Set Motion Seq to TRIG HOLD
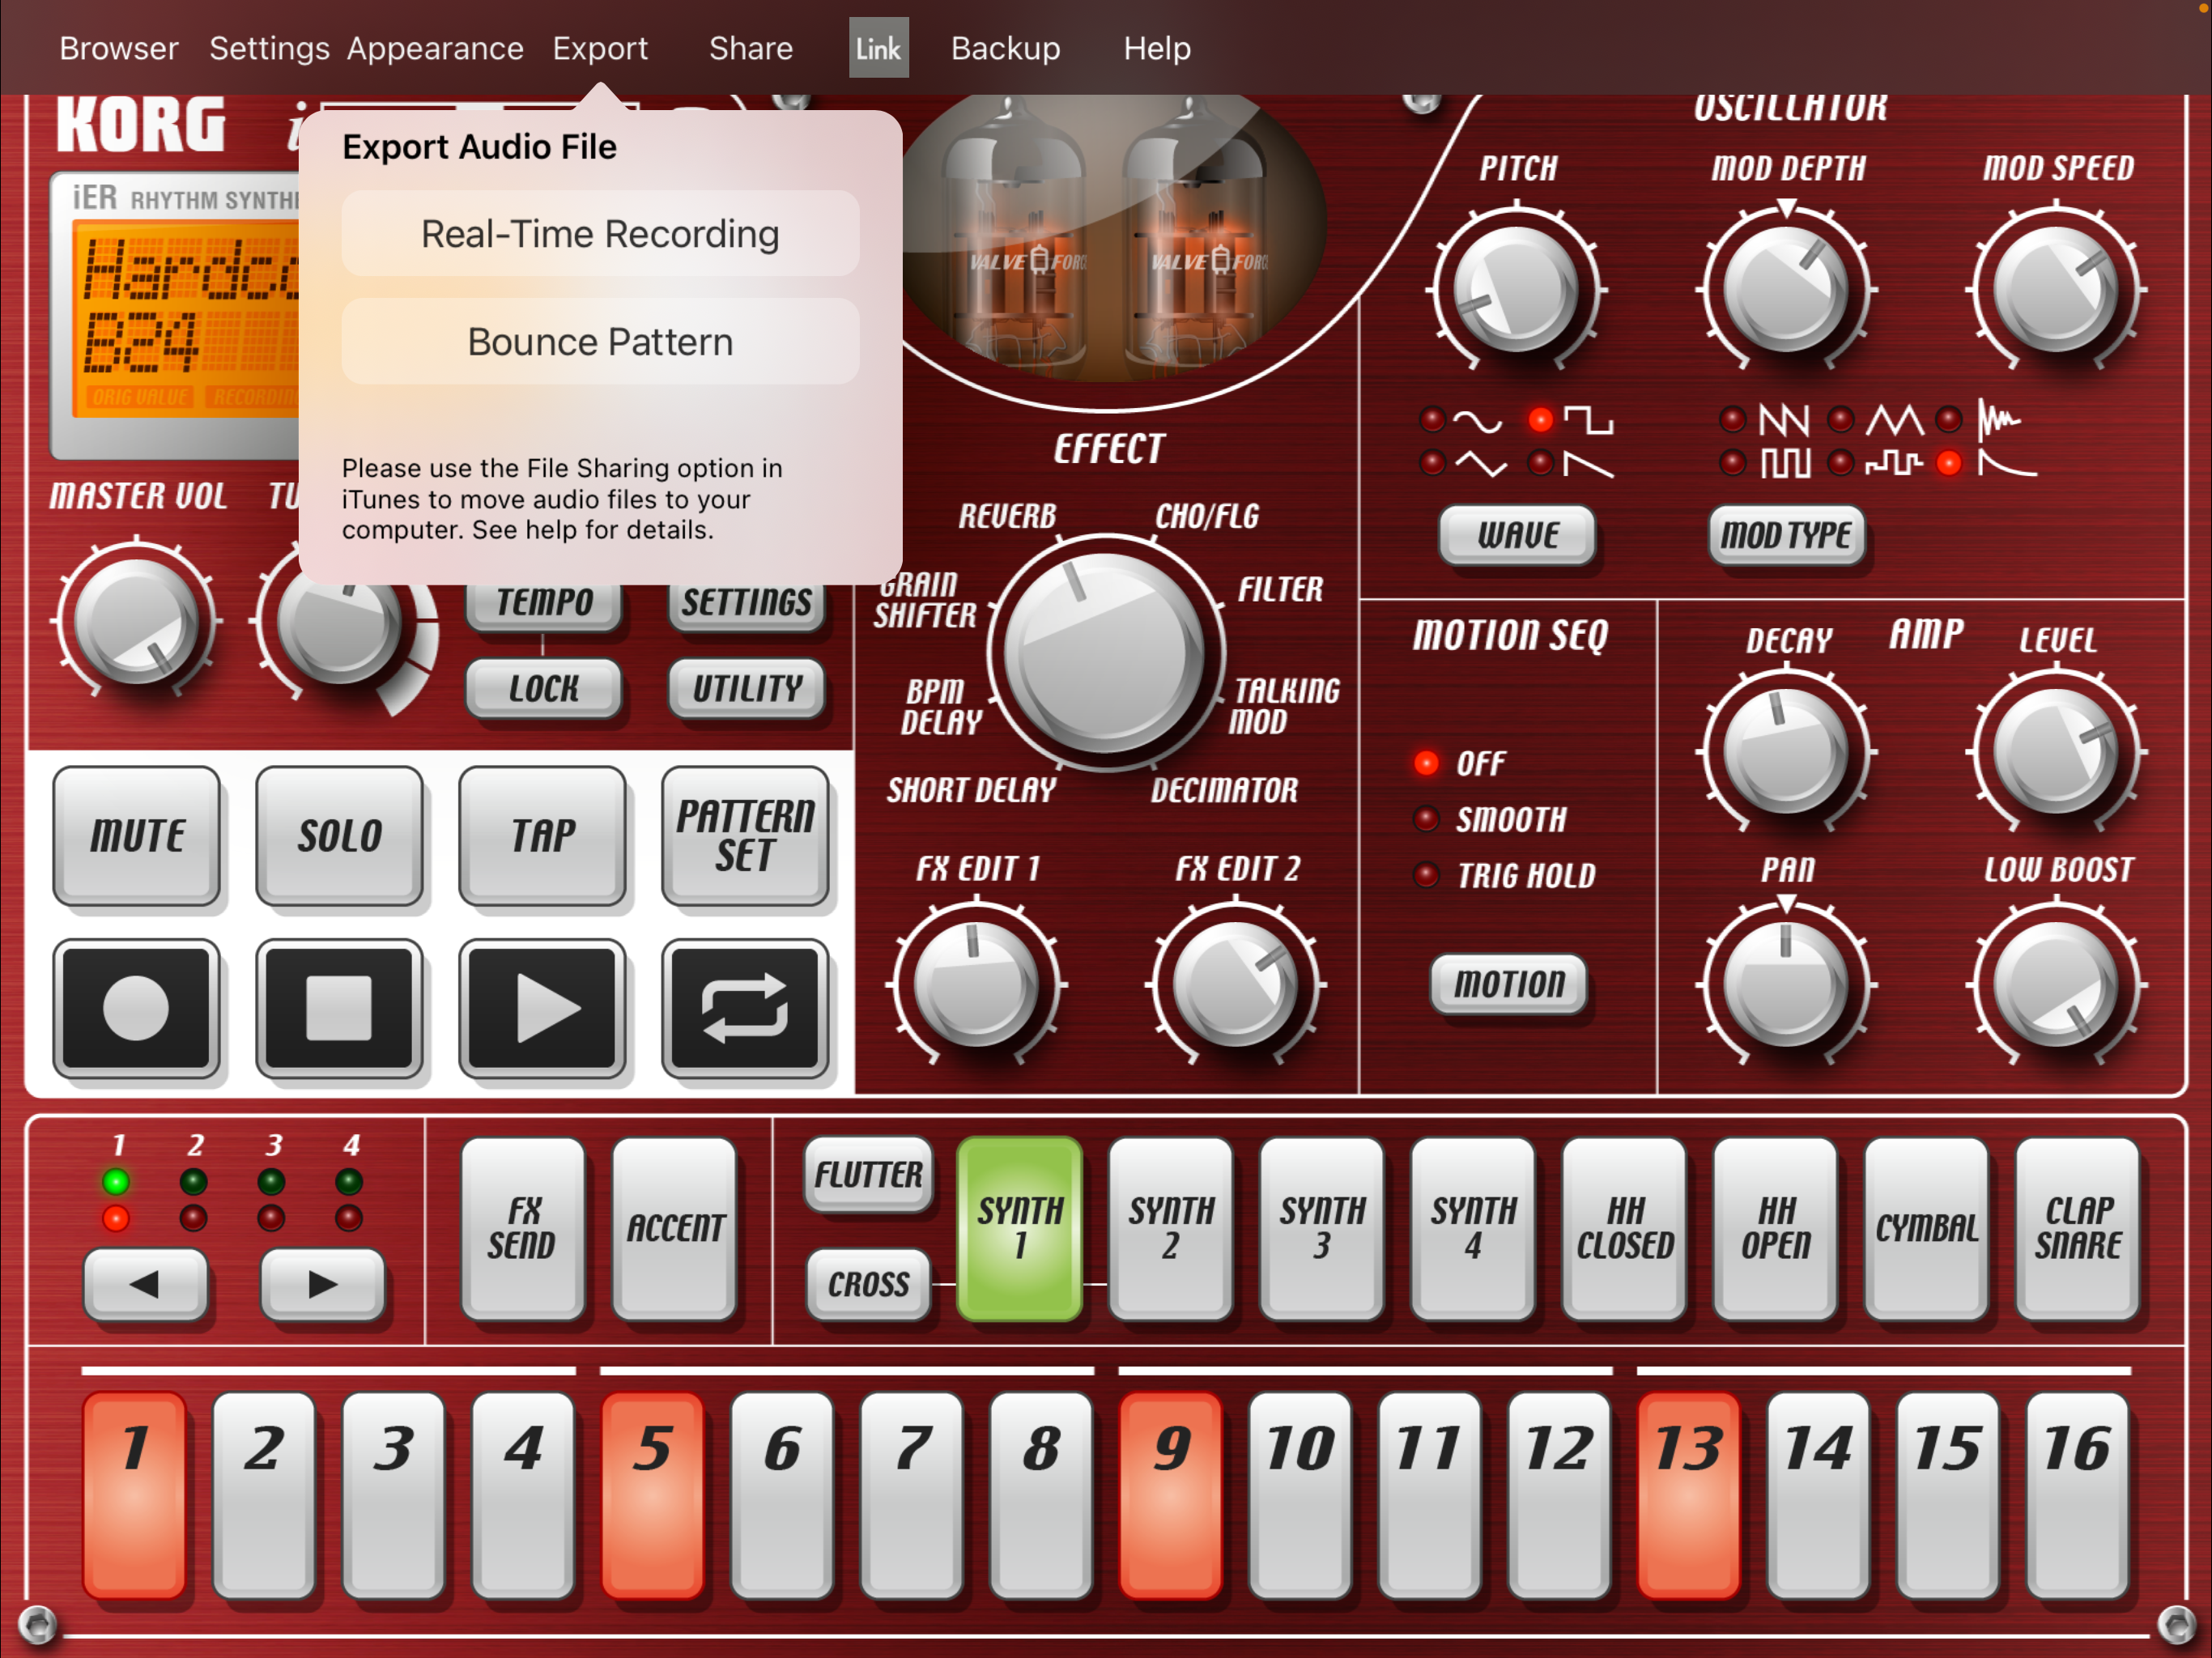 [x=1427, y=876]
